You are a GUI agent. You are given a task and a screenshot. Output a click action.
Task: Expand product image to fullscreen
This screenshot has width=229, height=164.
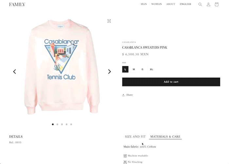(109, 21)
